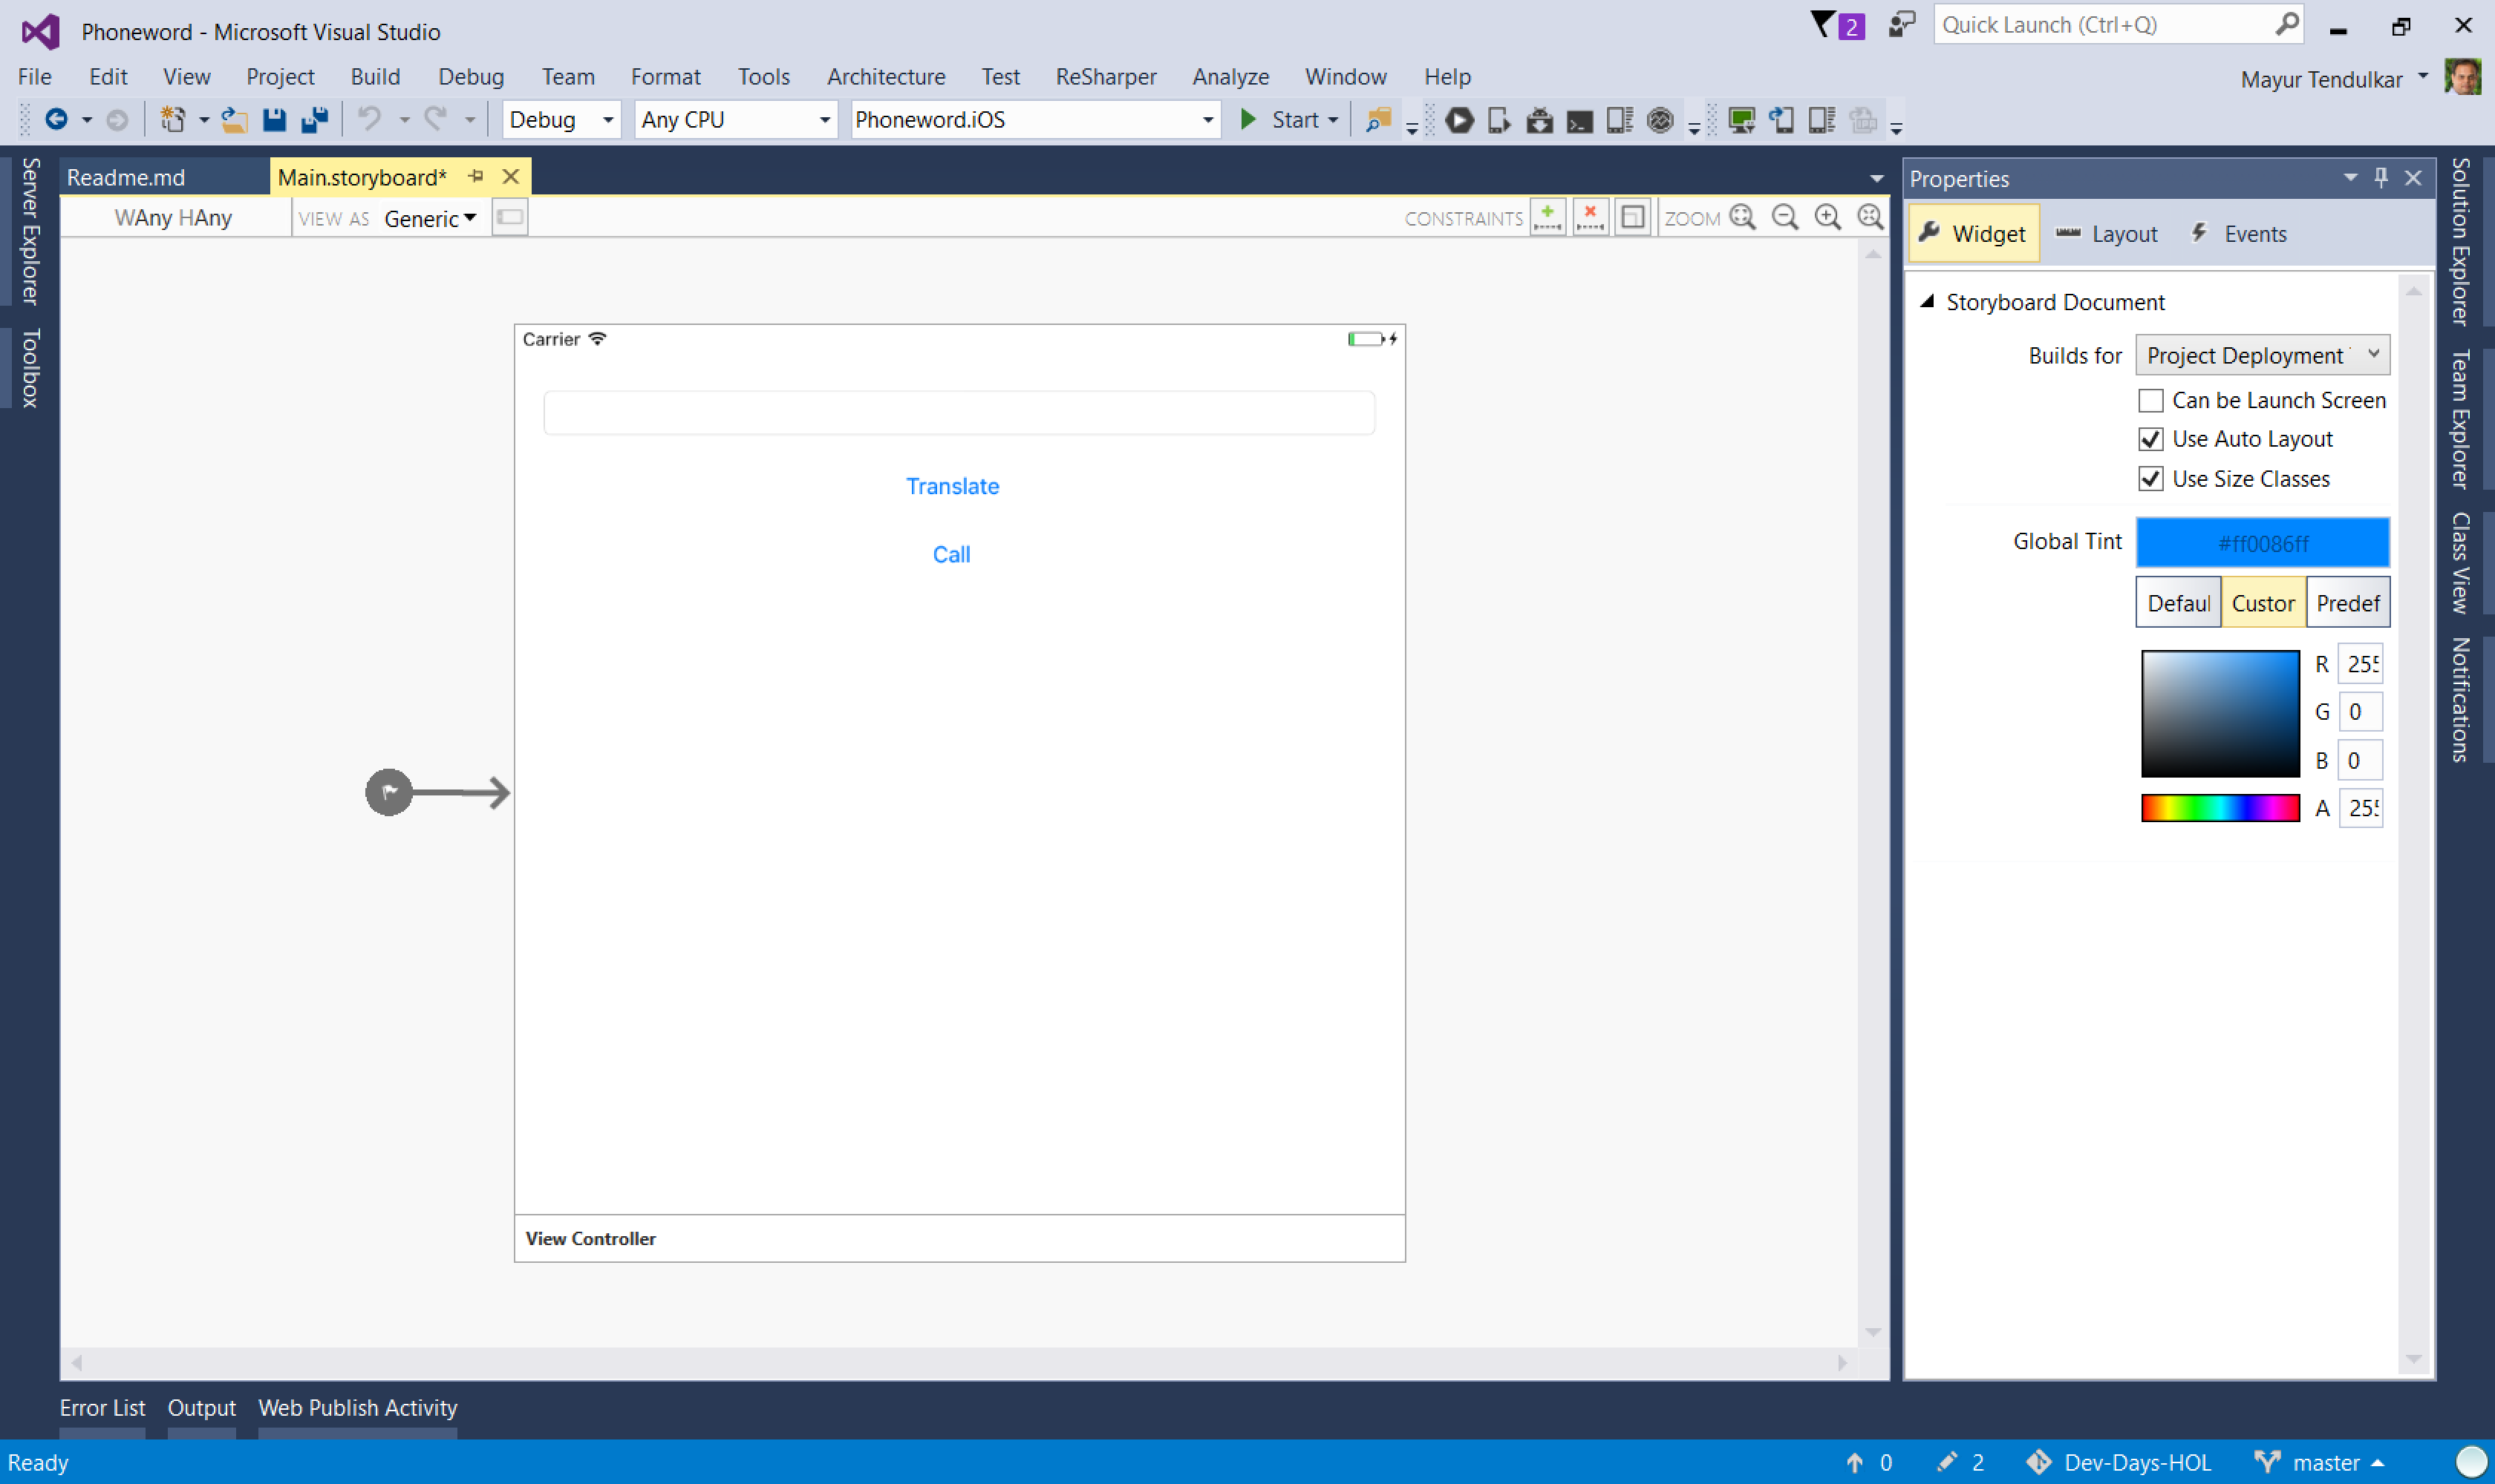
Task: Open the Android SDK manager robot icon
Action: (x=1539, y=120)
